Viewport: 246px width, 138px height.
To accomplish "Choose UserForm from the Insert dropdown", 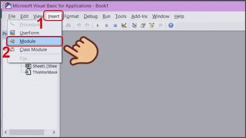I will (x=35, y=33).
